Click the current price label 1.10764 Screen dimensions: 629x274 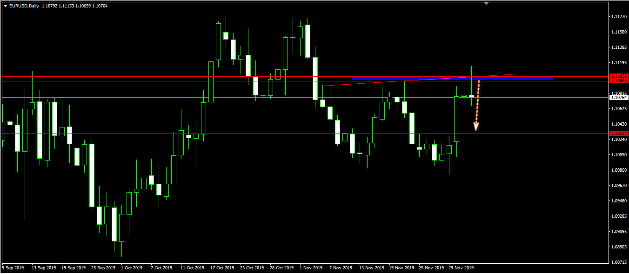(619, 97)
